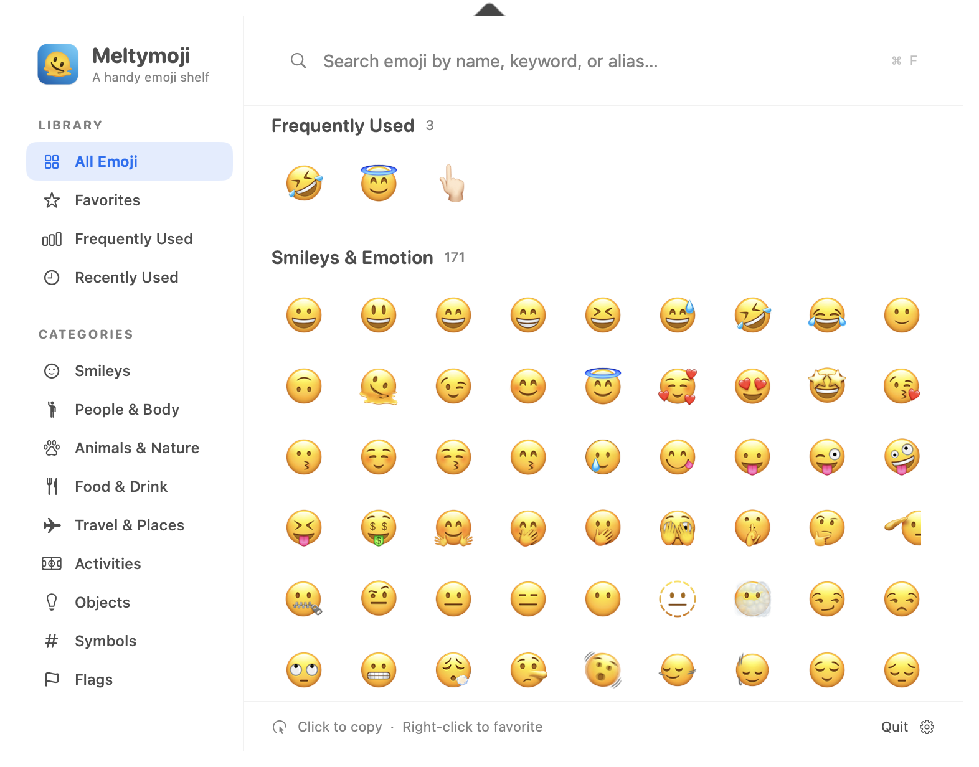Copy the melting face emoji
The height and width of the screenshot is (767, 979).
coord(379,386)
